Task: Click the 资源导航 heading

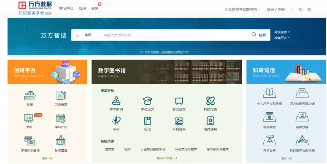Action: pyautogui.click(x=107, y=90)
